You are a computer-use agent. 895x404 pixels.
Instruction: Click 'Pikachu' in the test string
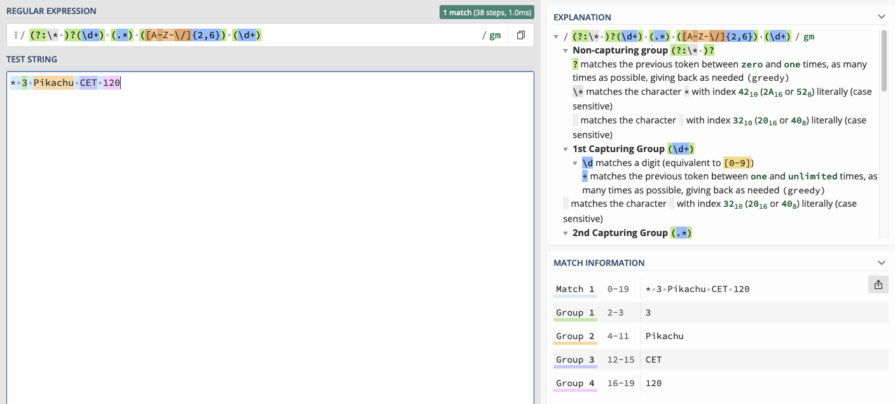[x=53, y=83]
